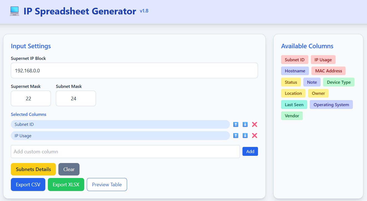
Task: Add Hostname from available columns
Action: (295, 71)
